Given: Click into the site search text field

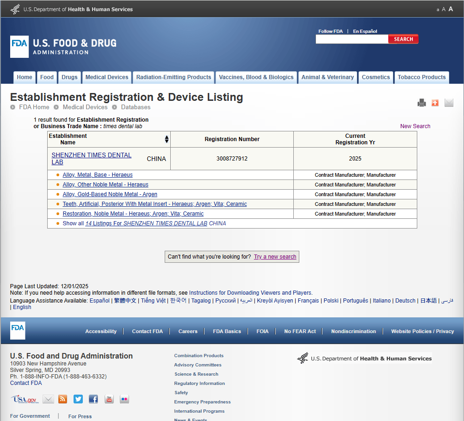Looking at the screenshot, I should click(x=352, y=39).
